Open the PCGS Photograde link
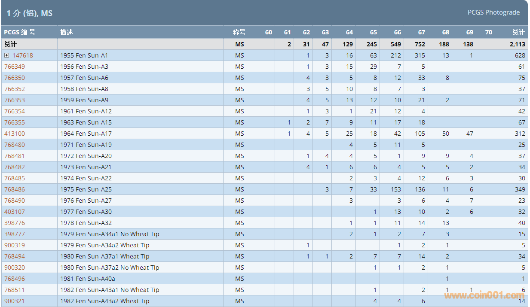Image resolution: width=530 pixels, height=307 pixels. [493, 12]
